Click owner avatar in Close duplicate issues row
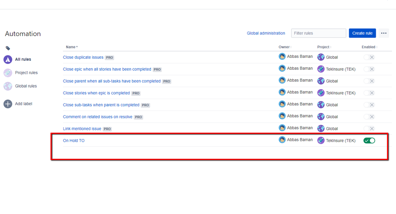The image size is (396, 214). tap(282, 57)
